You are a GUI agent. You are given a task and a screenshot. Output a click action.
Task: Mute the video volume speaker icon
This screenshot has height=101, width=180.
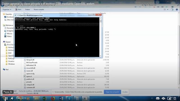coord(12,98)
